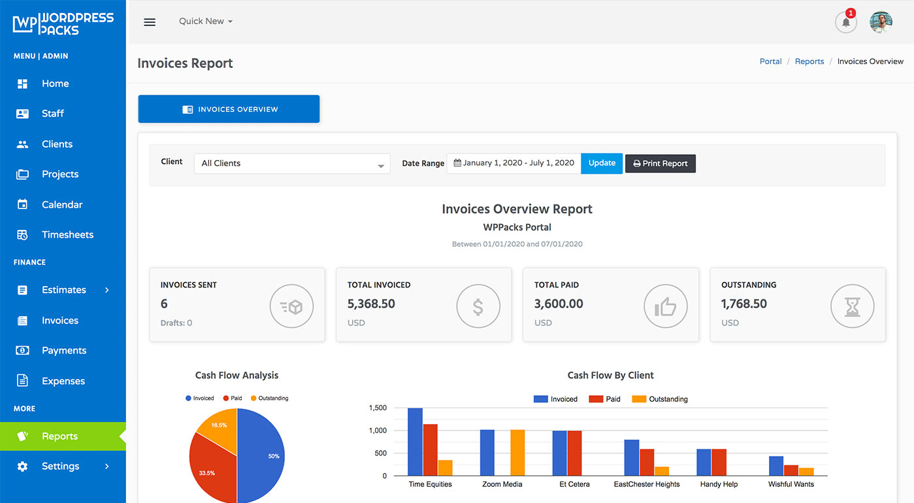View Expenses via its sidebar icon
Screen dimensions: 914x503
(22, 380)
